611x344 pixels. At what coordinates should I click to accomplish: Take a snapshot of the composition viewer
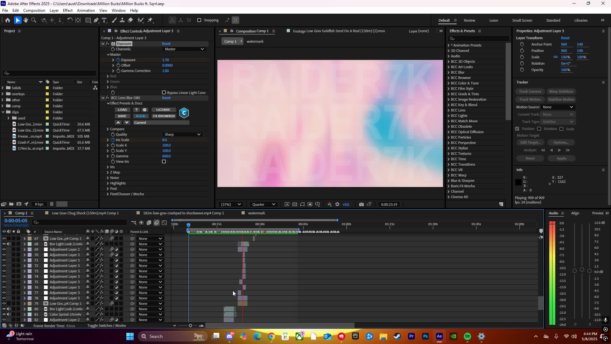tap(361, 204)
